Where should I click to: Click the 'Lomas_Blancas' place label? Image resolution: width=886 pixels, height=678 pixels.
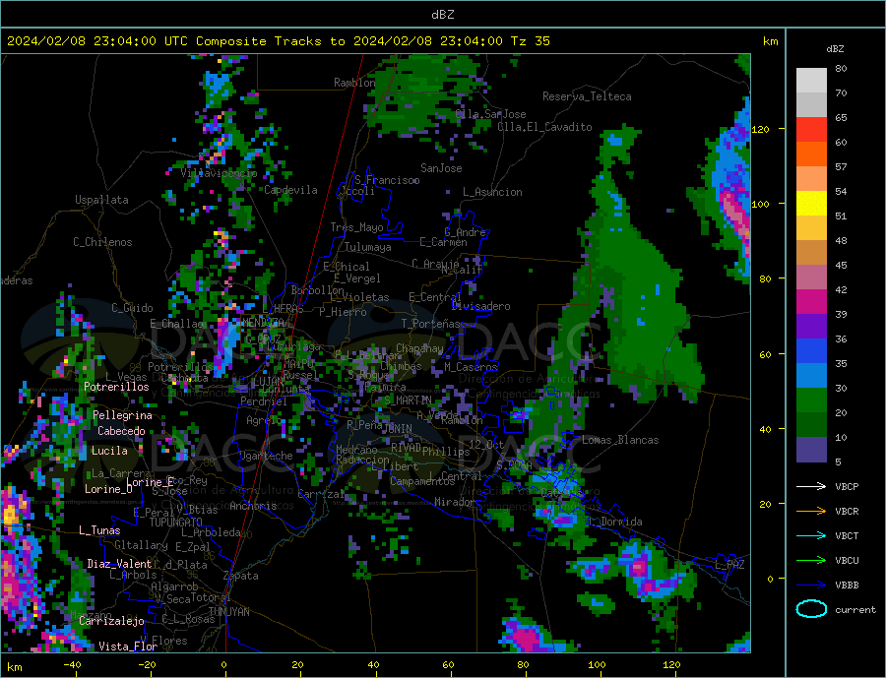pos(620,440)
